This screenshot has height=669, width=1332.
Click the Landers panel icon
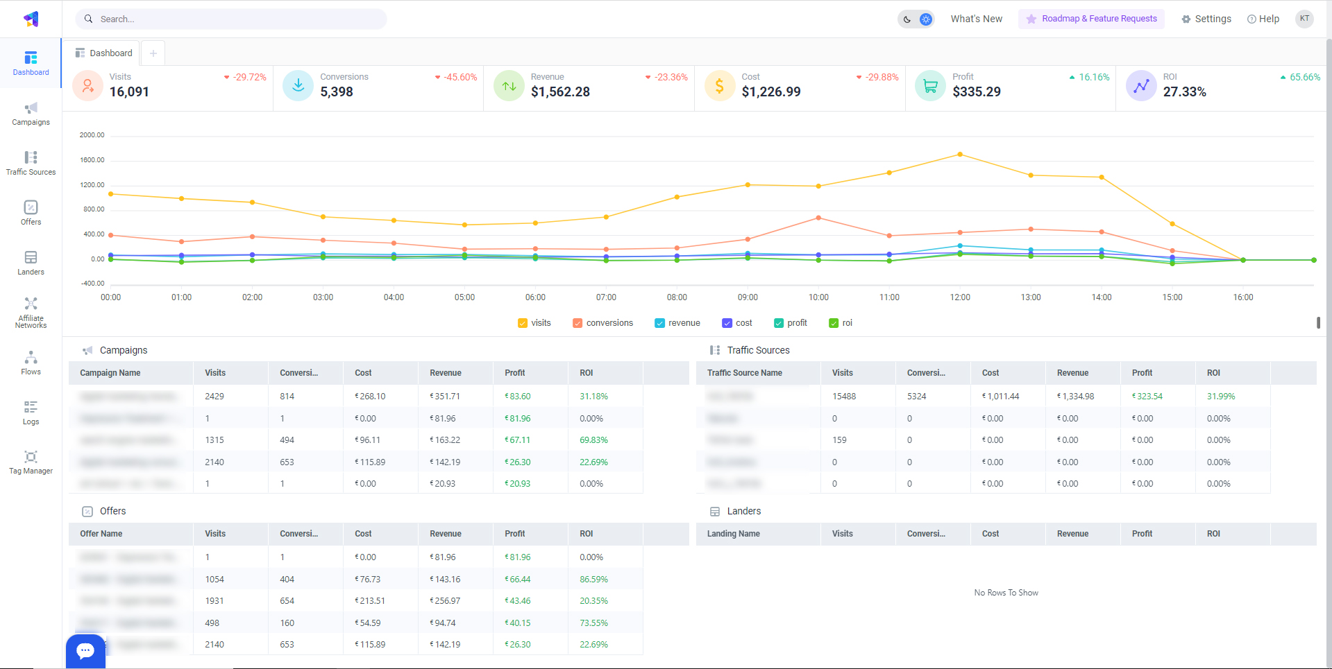click(715, 512)
